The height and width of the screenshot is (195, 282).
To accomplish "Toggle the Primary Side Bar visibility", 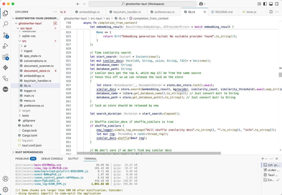I will (x=265, y=4).
